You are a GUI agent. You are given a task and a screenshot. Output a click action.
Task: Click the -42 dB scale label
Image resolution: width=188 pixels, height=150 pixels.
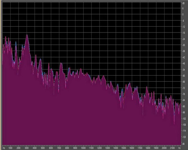[183, 57]
